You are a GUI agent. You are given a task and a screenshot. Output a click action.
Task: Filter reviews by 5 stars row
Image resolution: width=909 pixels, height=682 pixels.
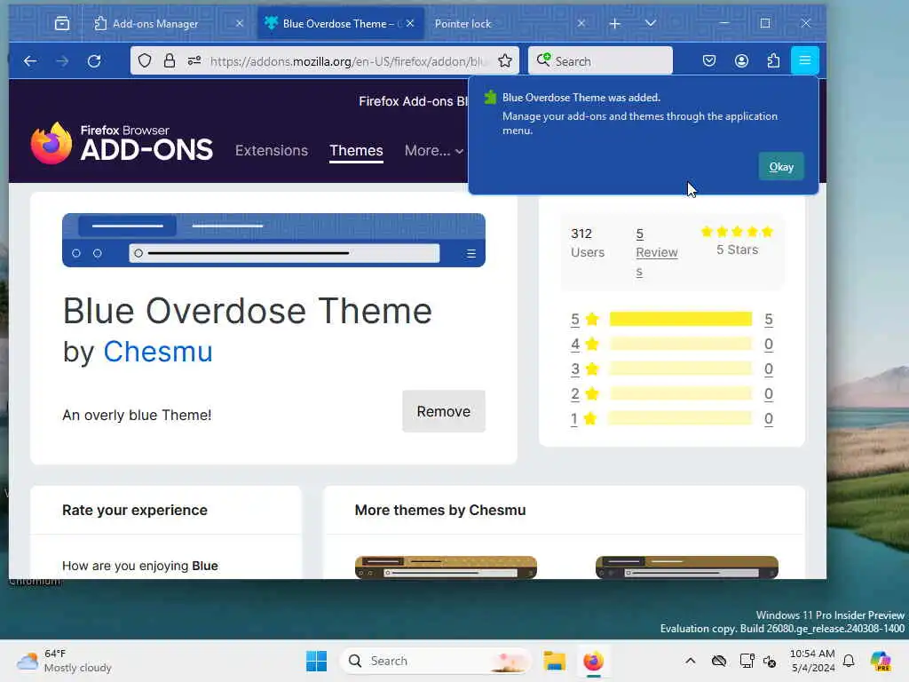tap(671, 319)
